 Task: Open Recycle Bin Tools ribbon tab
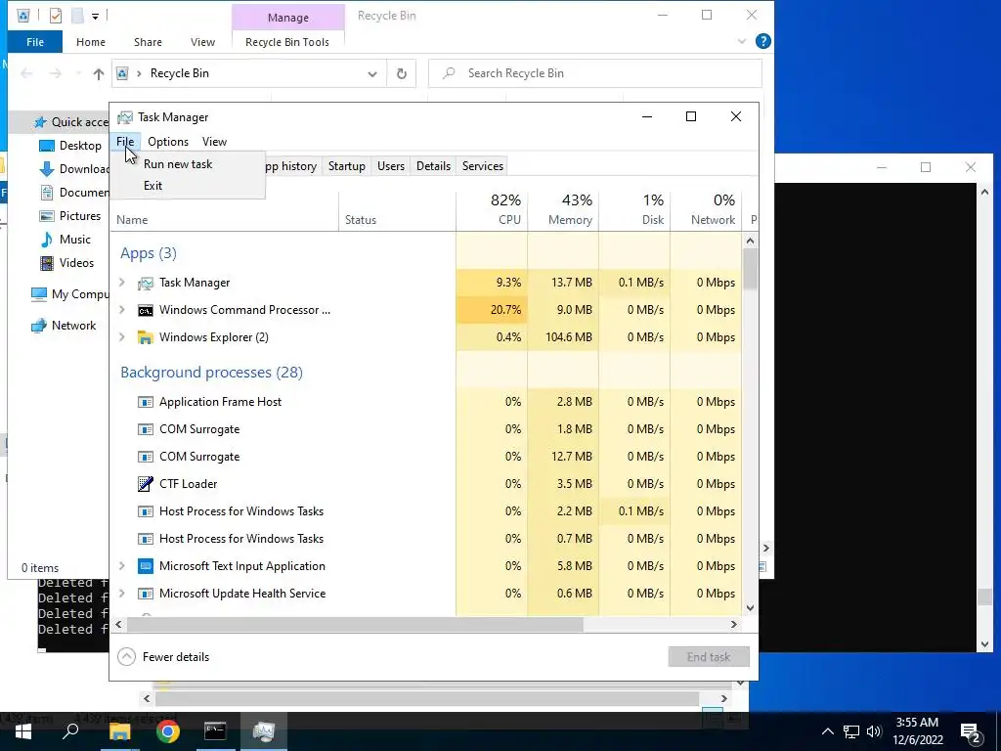[x=287, y=42]
